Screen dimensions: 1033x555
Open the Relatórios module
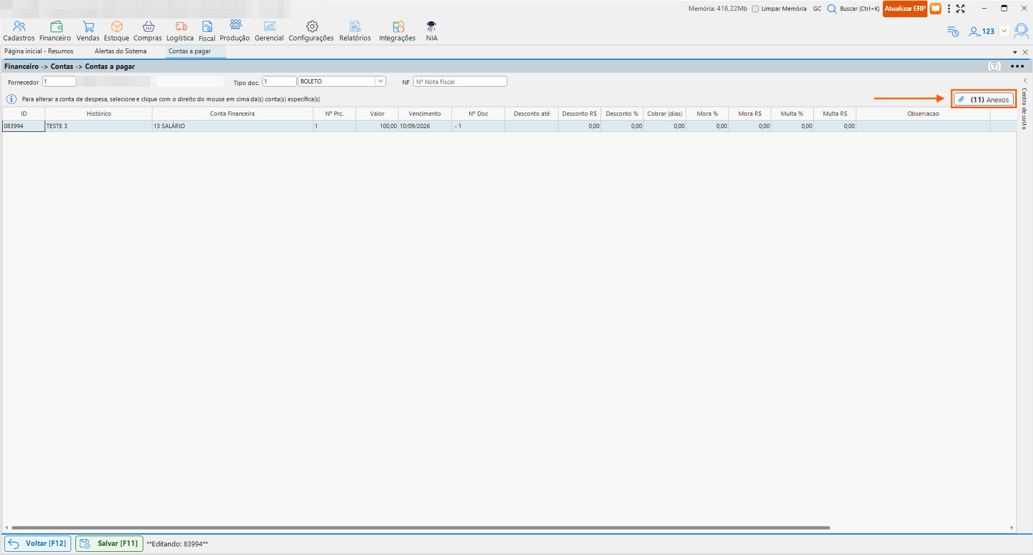pyautogui.click(x=355, y=31)
